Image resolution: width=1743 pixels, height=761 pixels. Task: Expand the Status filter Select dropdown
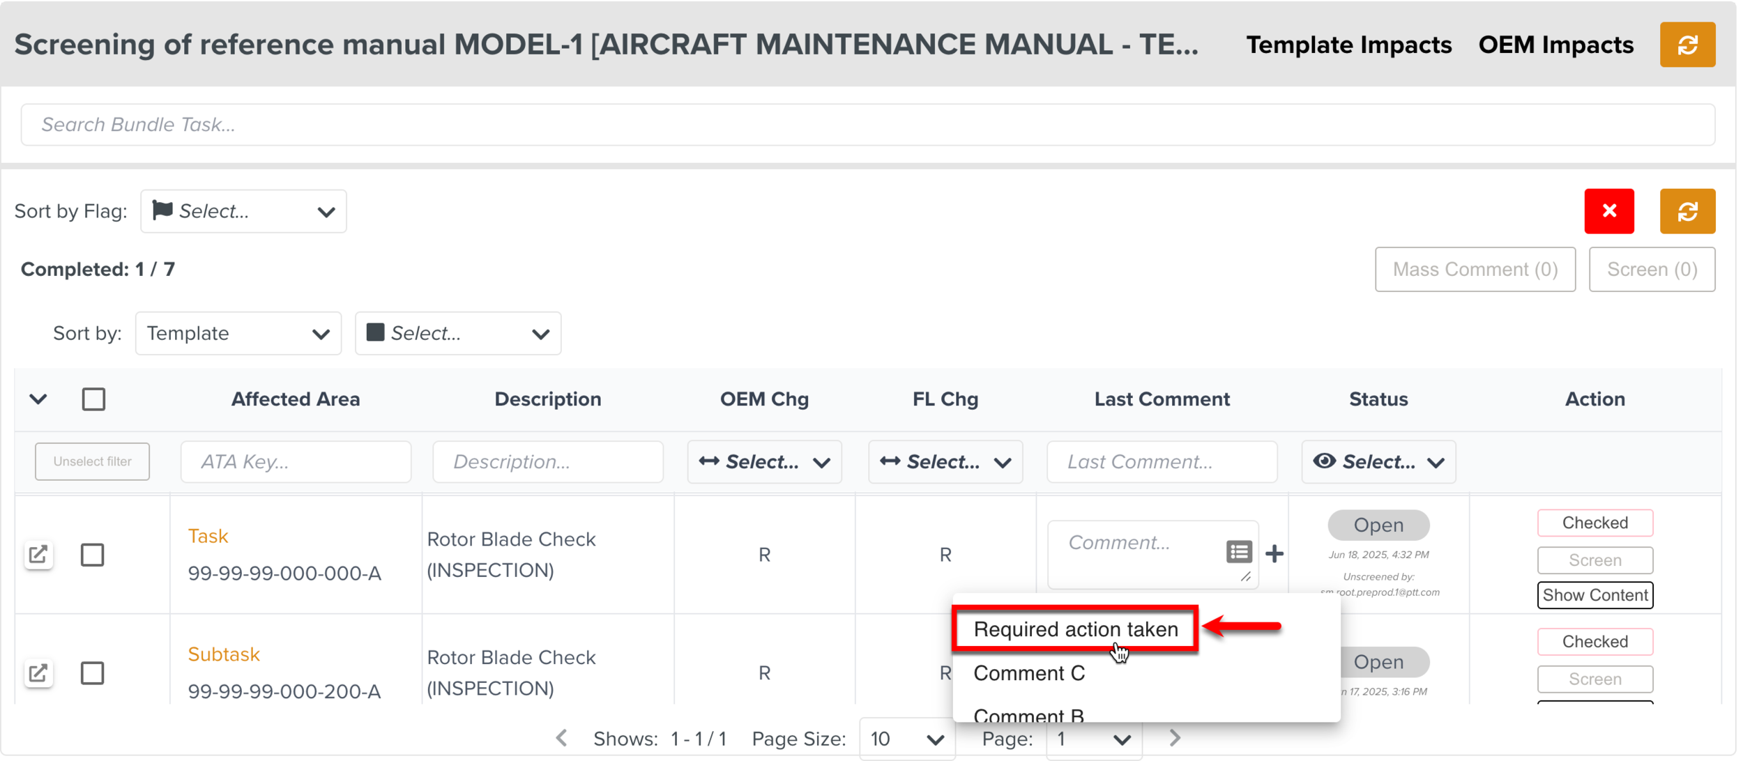(x=1378, y=461)
